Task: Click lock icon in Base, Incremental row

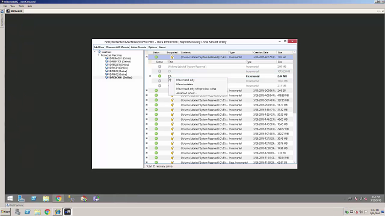Action: (172, 163)
